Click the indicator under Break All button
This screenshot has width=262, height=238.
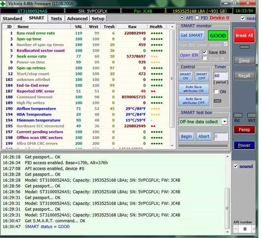(x=245, y=47)
